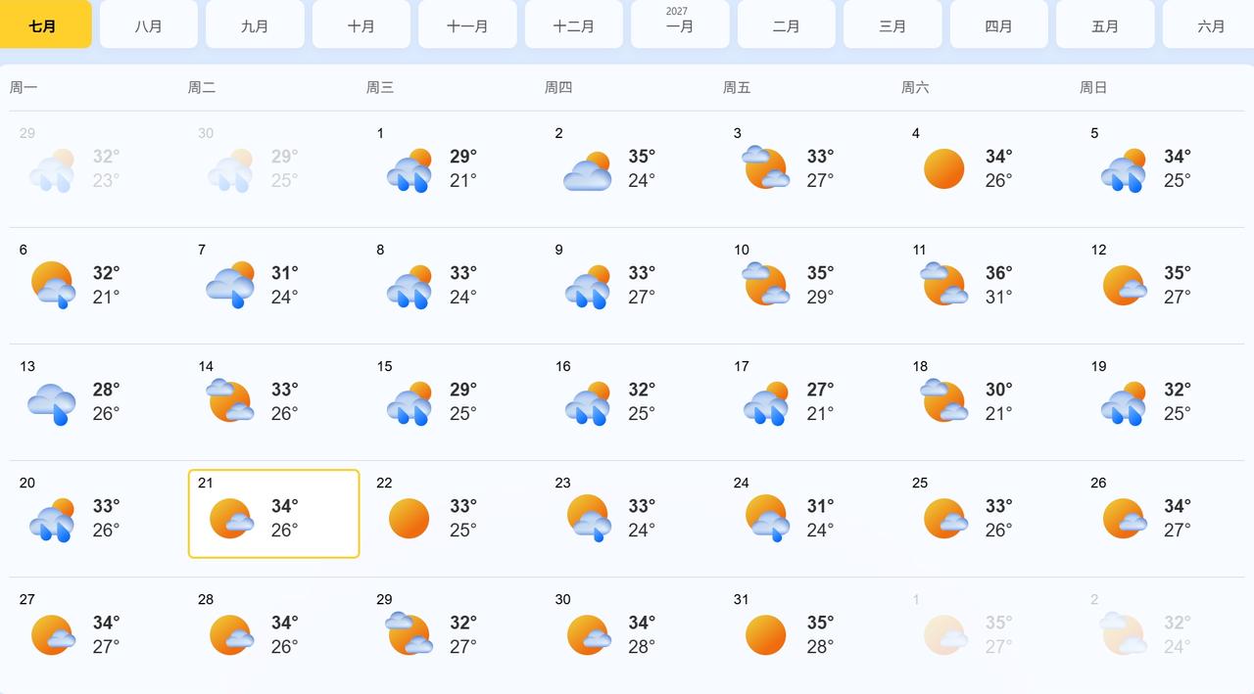Click the sunny icon on July 22
1254x694 pixels.
tap(409, 518)
